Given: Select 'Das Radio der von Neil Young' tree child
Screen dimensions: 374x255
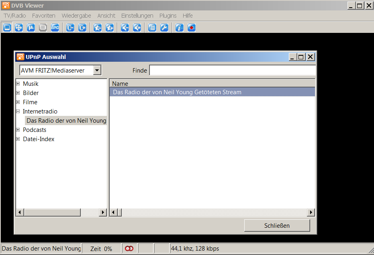Looking at the screenshot, I should [66, 121].
